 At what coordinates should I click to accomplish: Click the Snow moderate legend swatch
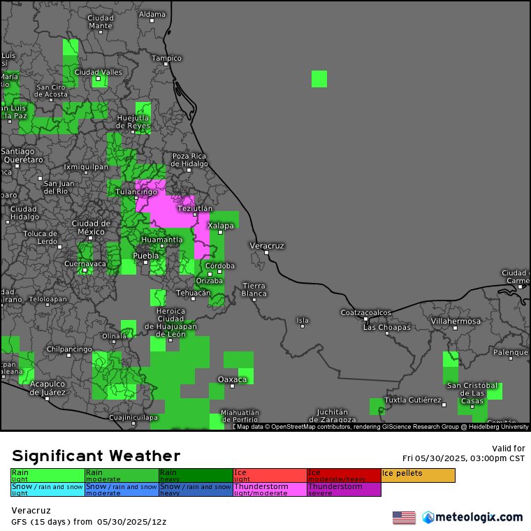tap(122, 490)
